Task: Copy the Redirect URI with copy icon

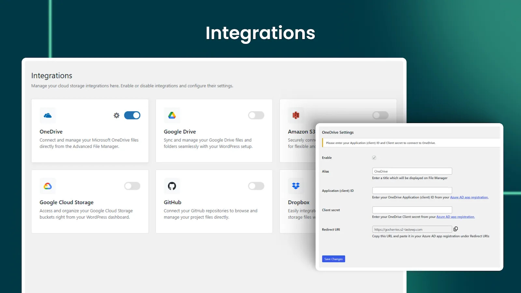Action: tap(456, 229)
